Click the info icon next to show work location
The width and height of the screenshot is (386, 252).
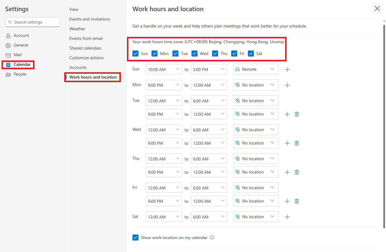coord(212,237)
